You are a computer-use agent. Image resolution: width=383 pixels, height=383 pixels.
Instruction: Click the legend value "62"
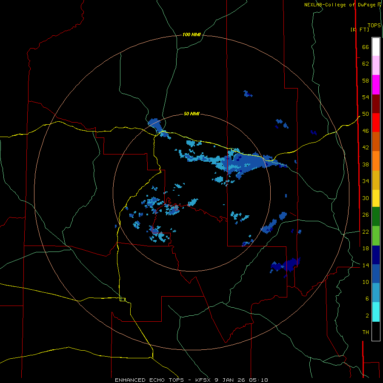(366, 64)
